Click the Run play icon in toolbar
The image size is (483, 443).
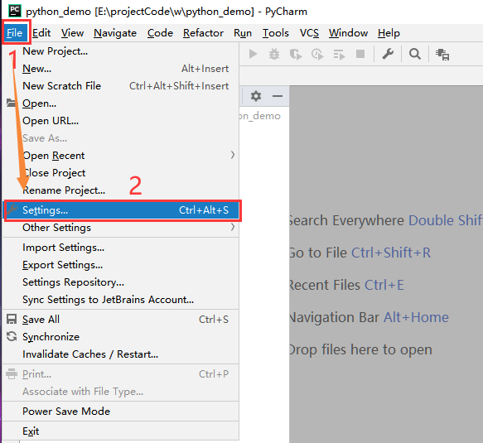pos(253,54)
